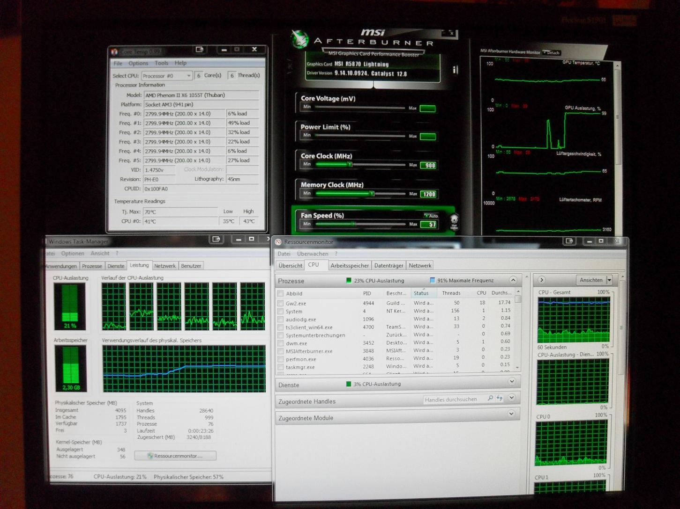Click the Fan Speed slider track

[360, 224]
